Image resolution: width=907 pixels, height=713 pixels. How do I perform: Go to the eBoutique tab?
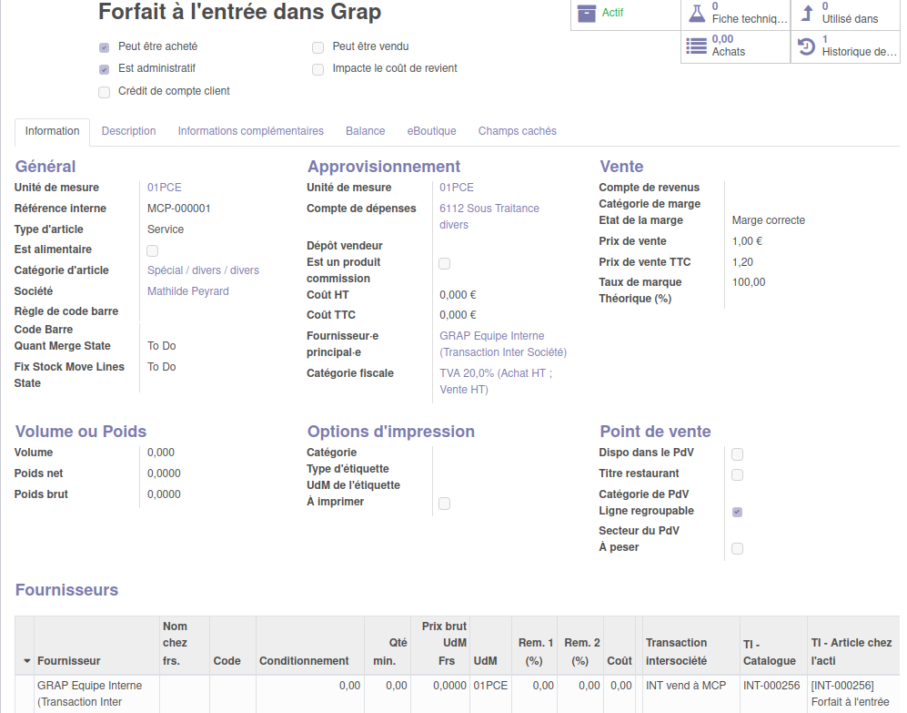[x=431, y=131]
